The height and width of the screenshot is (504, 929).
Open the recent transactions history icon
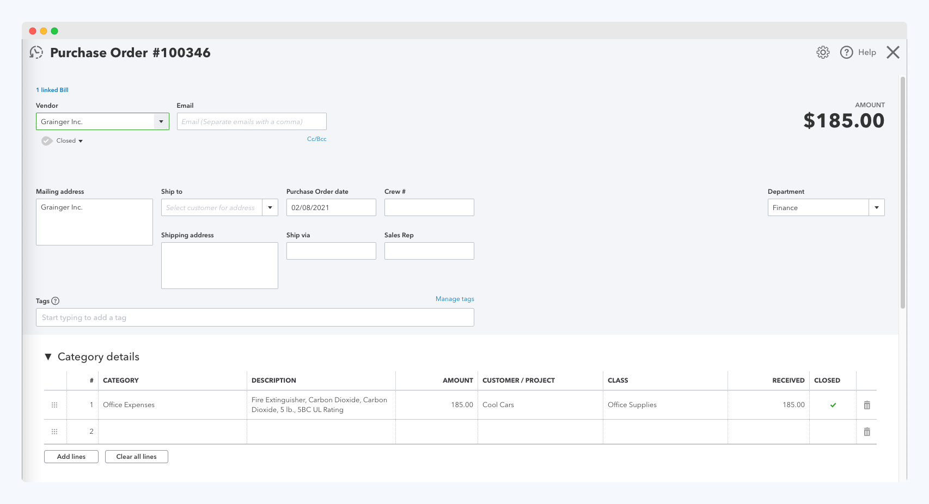(x=36, y=52)
